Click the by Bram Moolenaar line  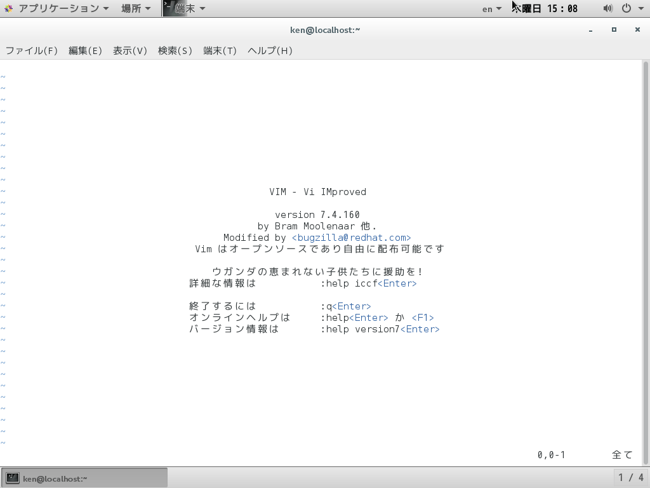pos(317,226)
